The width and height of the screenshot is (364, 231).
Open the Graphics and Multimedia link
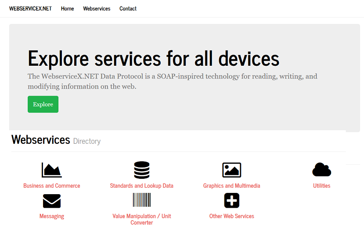click(232, 185)
